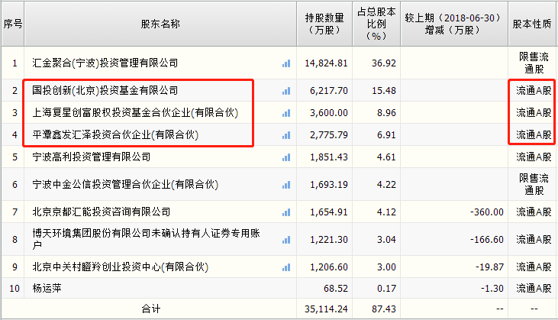This screenshot has height=320, width=558.
Task: Select 北京中关村瞪羚创业投资中心(有限合伙)
Action: coord(121,267)
